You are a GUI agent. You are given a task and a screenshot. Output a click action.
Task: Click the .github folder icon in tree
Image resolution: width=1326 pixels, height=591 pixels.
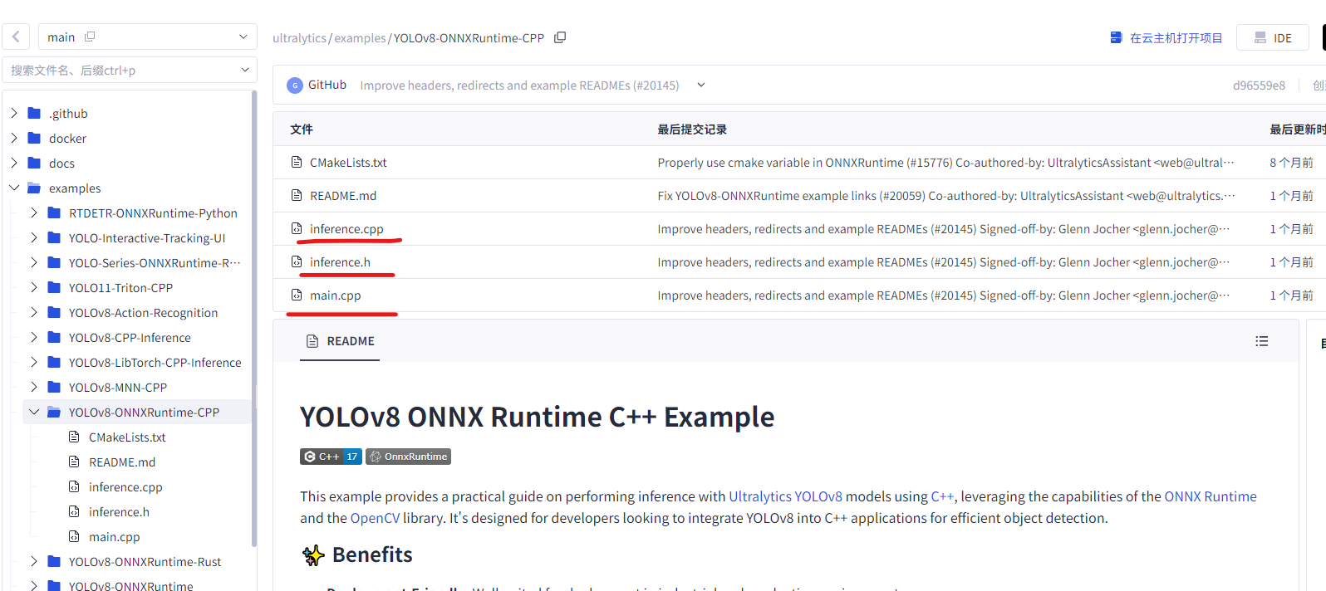34,113
